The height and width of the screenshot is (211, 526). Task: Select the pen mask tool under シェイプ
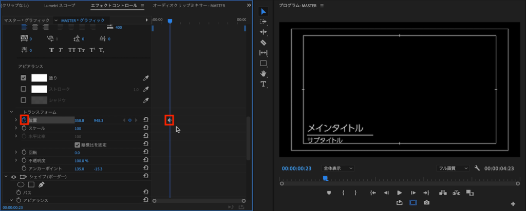click(41, 184)
